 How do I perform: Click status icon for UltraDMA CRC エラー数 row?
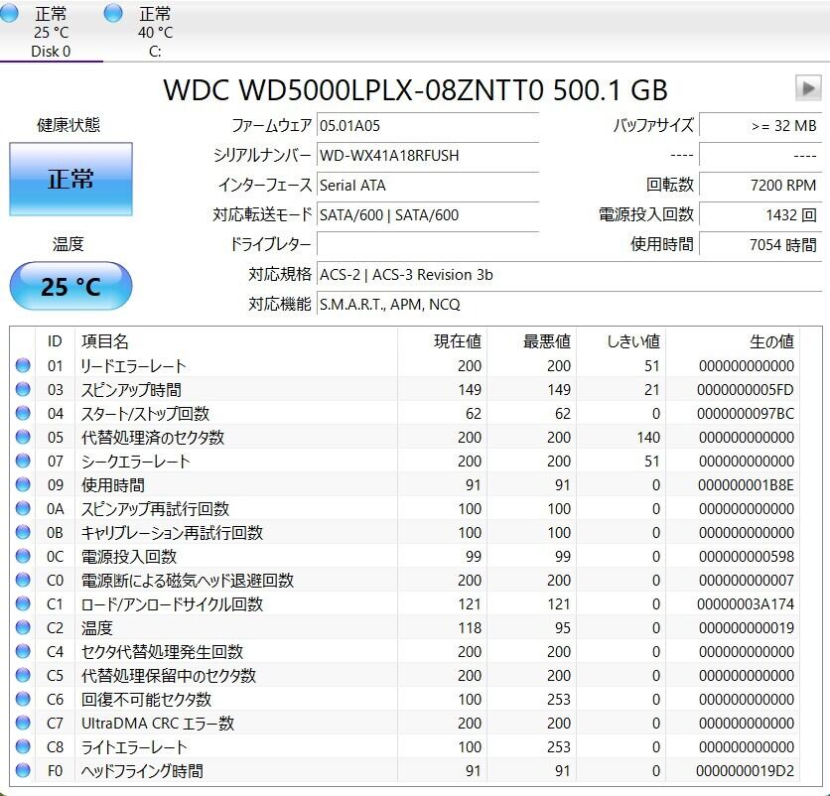23,724
